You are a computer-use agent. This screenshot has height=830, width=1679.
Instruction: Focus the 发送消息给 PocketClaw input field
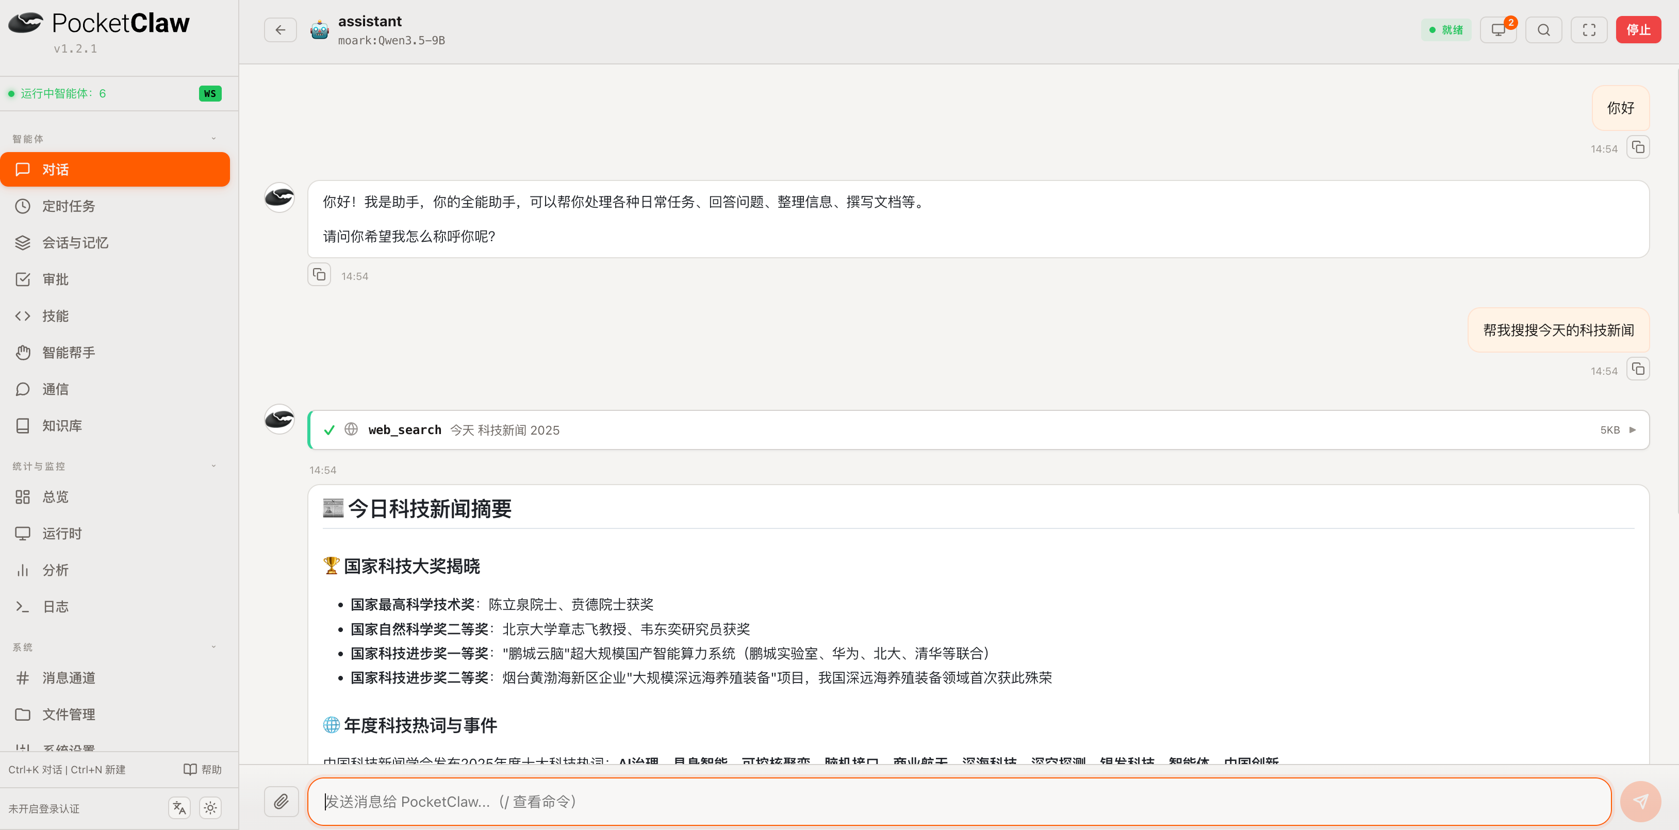[959, 801]
